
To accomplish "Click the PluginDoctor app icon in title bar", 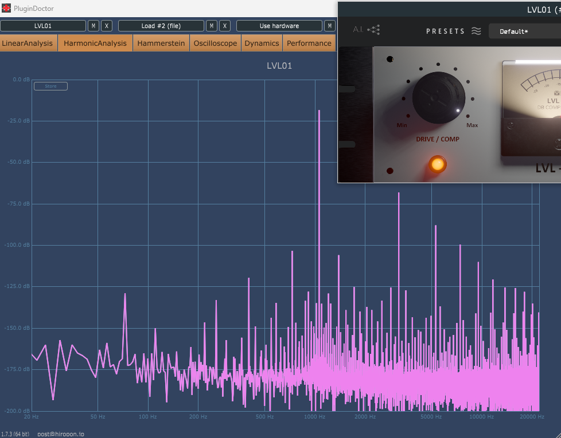I will (6, 8).
